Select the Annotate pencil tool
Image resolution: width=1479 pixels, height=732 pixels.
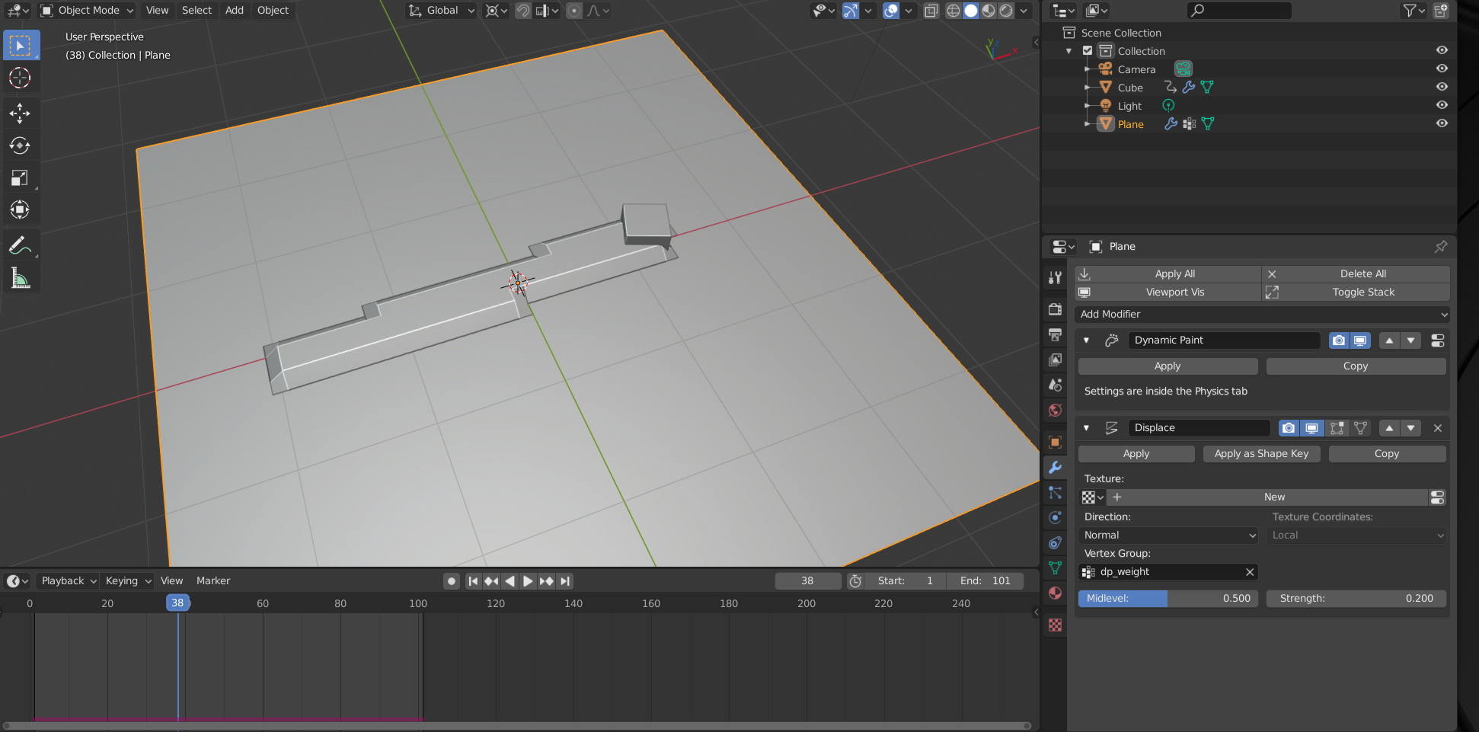[x=20, y=245]
